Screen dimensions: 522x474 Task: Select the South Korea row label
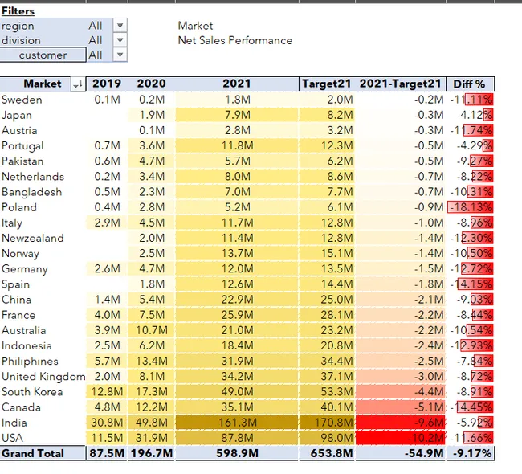(x=32, y=392)
